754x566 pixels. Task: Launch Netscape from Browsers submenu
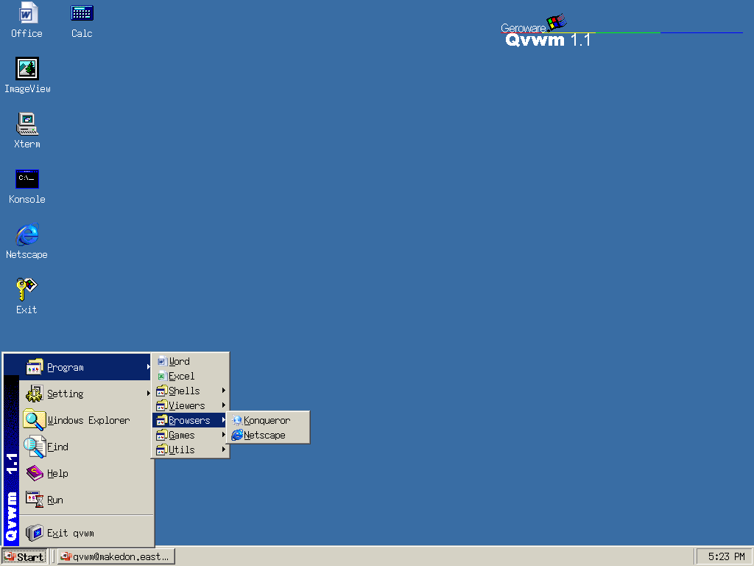point(268,435)
